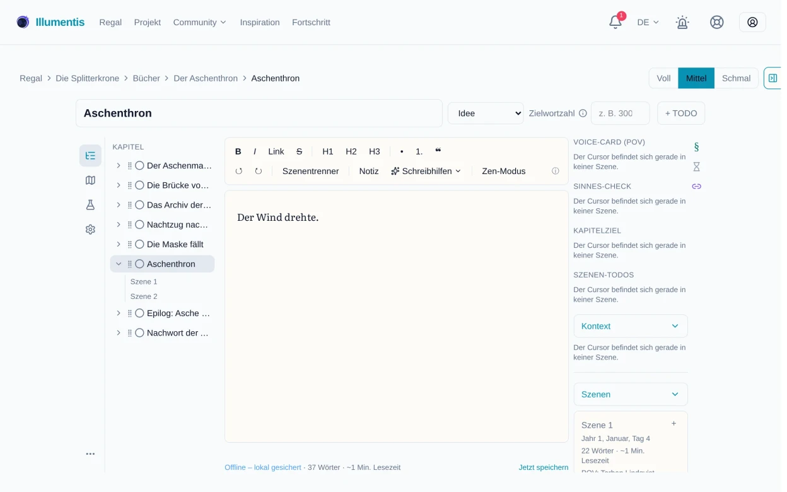Open the gear settings in sidebar
Screen dimensions: 787x492
coord(90,230)
